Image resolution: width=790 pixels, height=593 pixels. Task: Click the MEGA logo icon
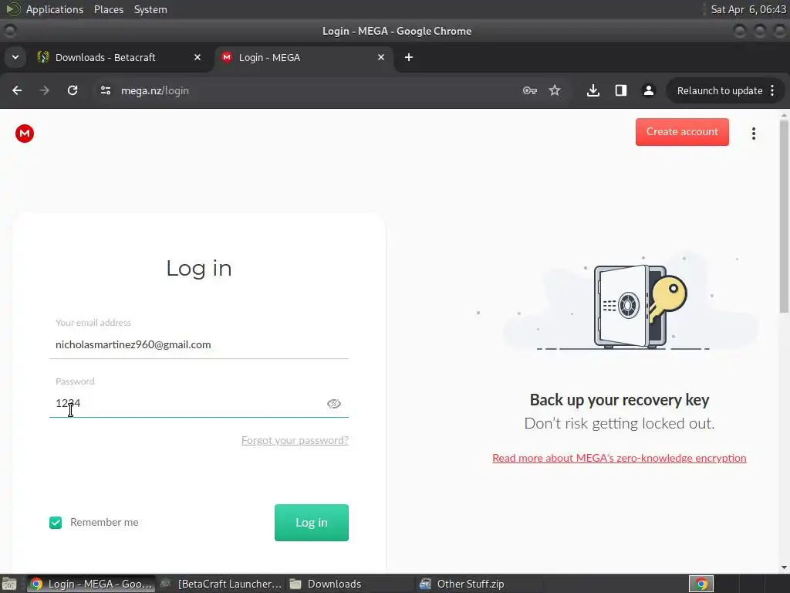pyautogui.click(x=24, y=134)
